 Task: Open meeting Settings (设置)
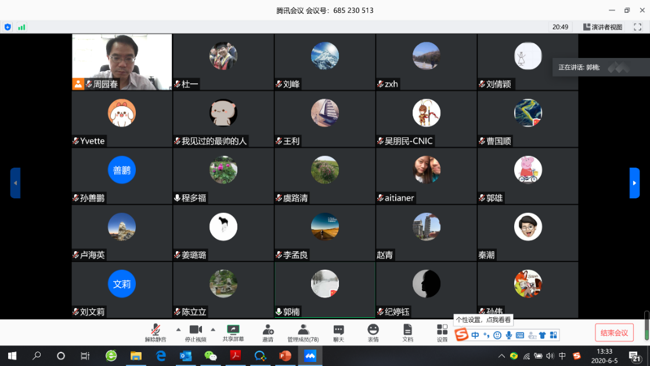pos(442,332)
